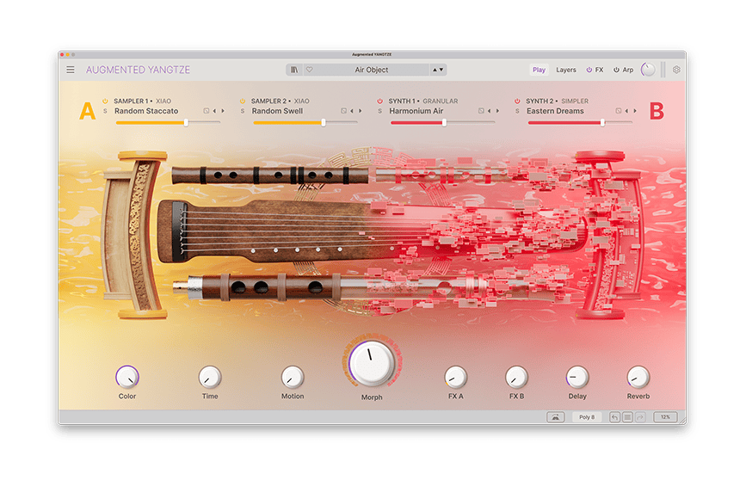Click the undo arrow in bottom bar
The height and width of the screenshot is (480, 746).
pos(614,417)
